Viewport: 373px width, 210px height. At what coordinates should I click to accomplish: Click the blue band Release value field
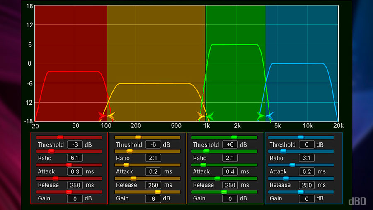307,185
